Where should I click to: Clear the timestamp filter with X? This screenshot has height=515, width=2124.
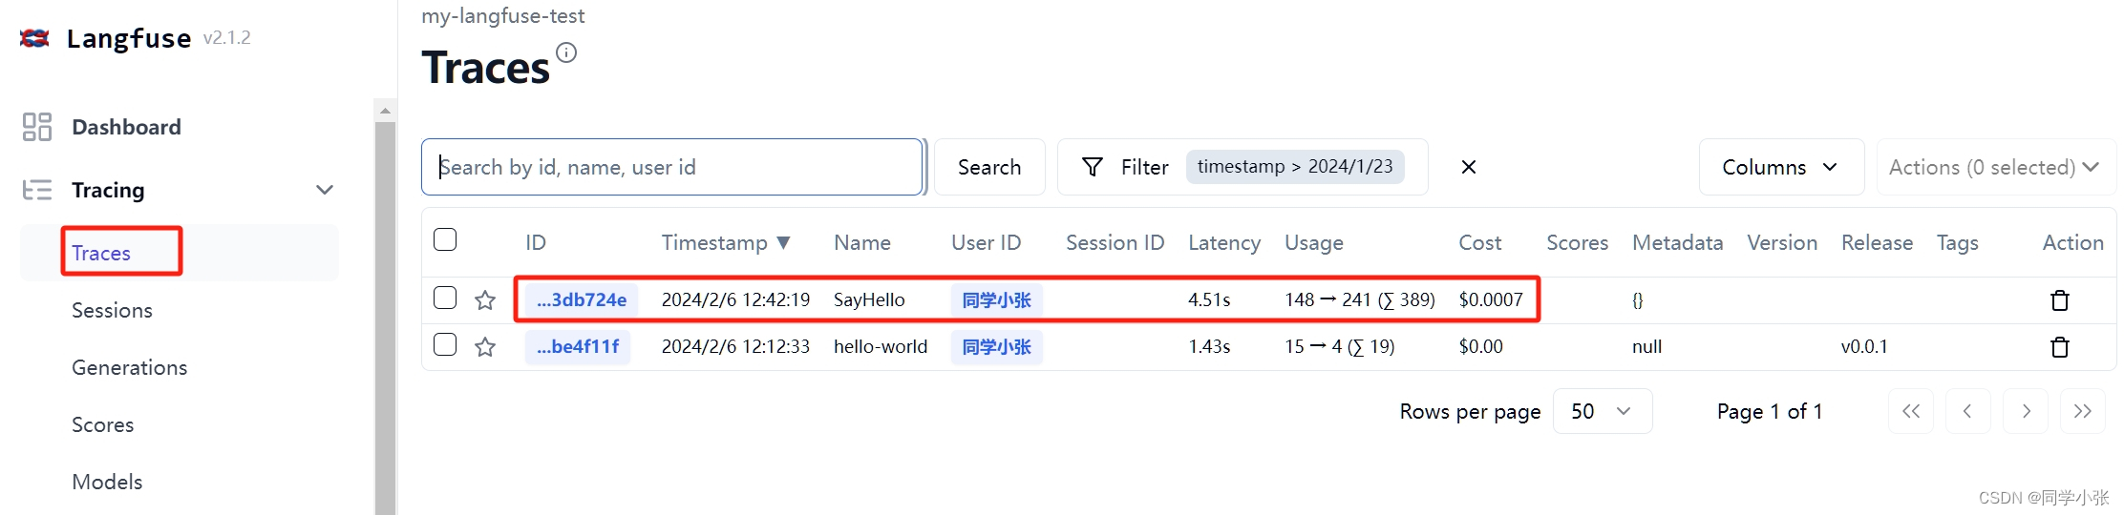(x=1469, y=167)
